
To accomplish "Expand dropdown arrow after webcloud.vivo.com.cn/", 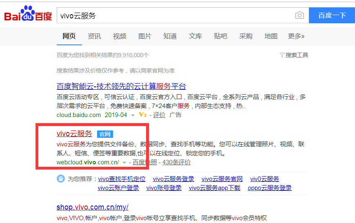I will tap(124, 163).
